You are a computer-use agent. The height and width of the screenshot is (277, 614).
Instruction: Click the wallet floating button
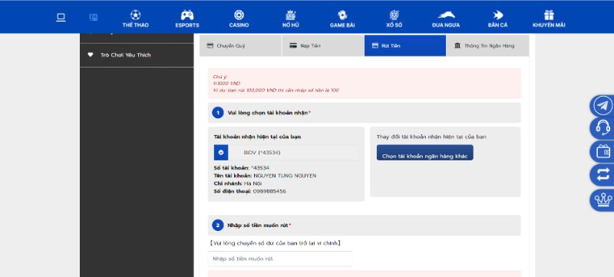click(x=603, y=151)
